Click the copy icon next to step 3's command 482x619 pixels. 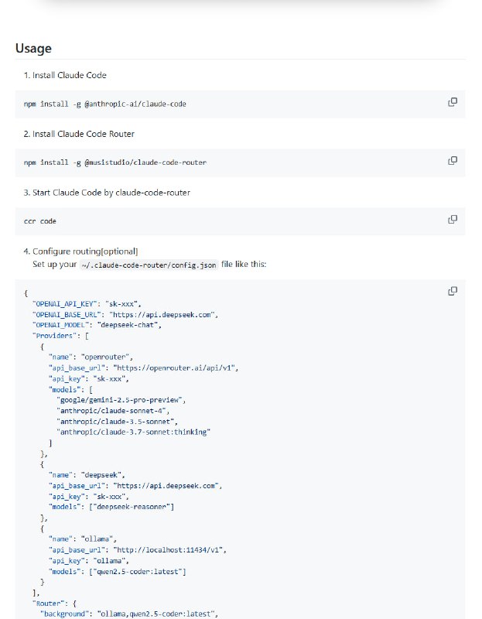pyautogui.click(x=453, y=218)
